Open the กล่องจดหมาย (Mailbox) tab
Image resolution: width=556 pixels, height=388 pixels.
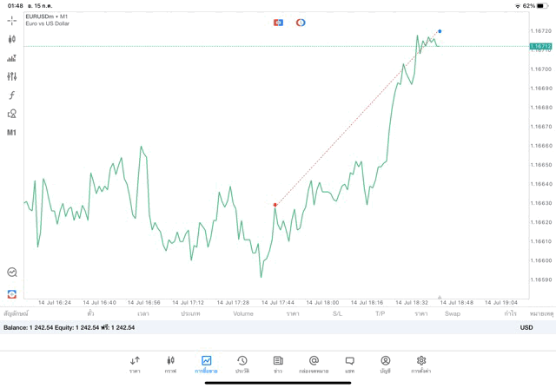click(x=314, y=364)
